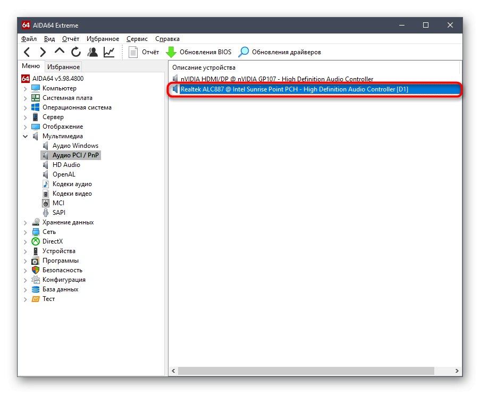The width and height of the screenshot is (480, 394).
Task: Close the AIDA64 Extreme window
Action: tap(450, 25)
